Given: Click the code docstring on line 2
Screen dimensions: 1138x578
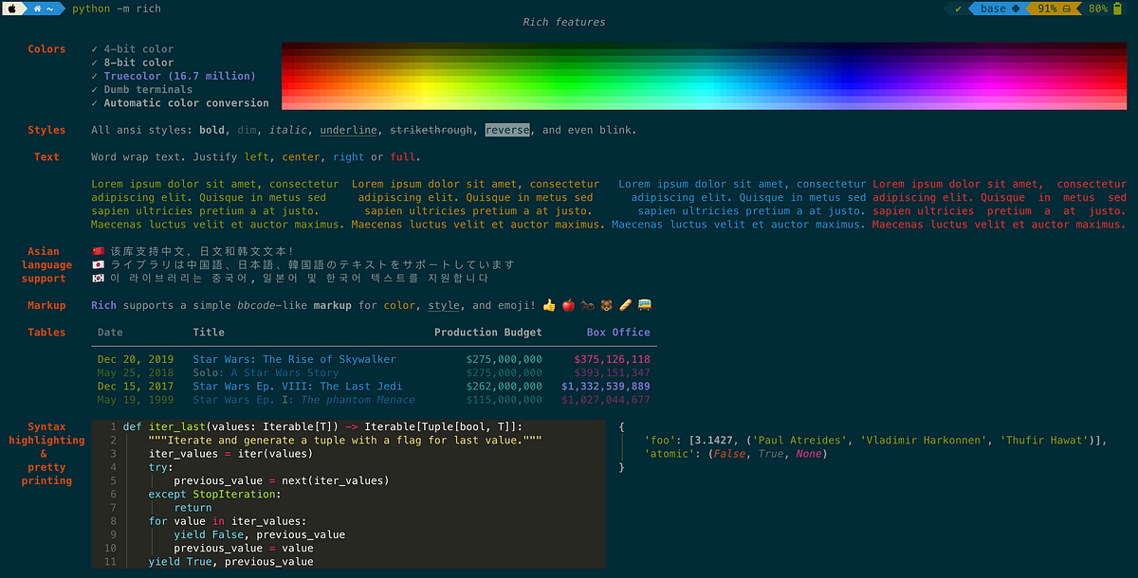Looking at the screenshot, I should (x=345, y=441).
